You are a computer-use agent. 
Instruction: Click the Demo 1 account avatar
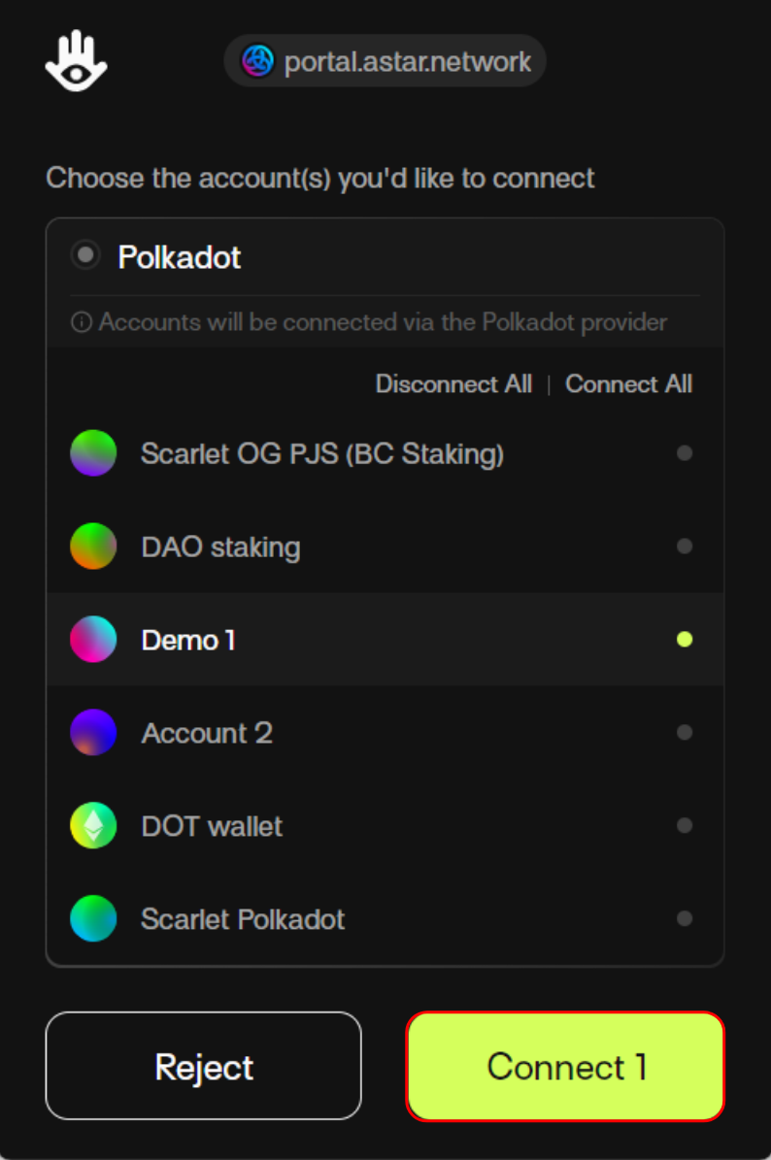point(93,640)
